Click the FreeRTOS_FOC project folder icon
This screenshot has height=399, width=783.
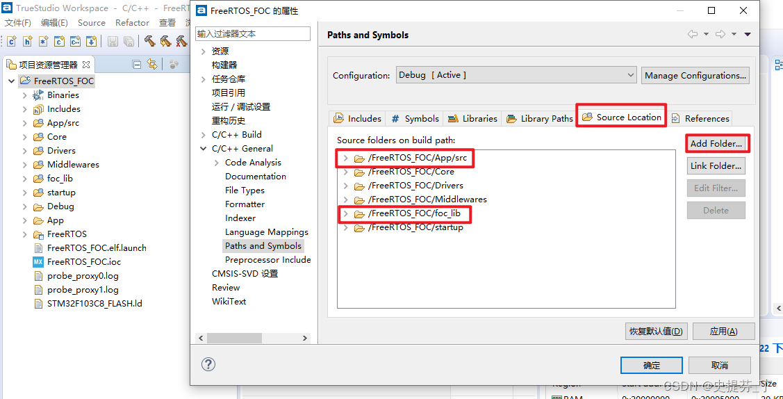point(25,81)
